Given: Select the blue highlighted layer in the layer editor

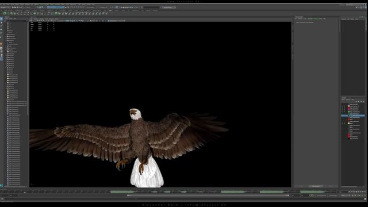Looking at the screenshot, I should click(352, 116).
